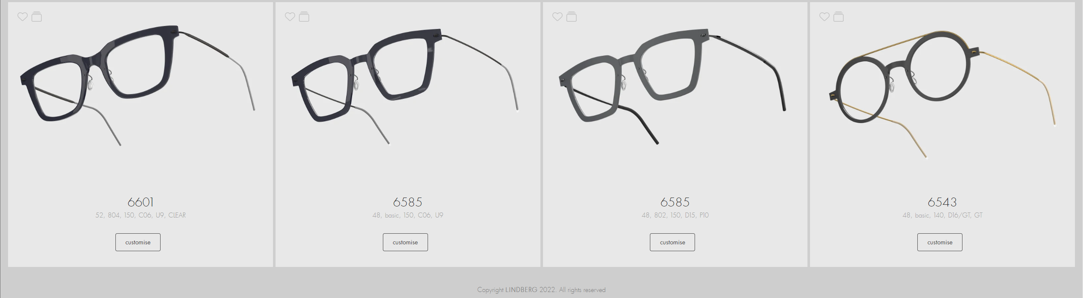Click heart icon on the 6585 C06 card
Image resolution: width=1083 pixels, height=298 pixels.
pos(290,17)
